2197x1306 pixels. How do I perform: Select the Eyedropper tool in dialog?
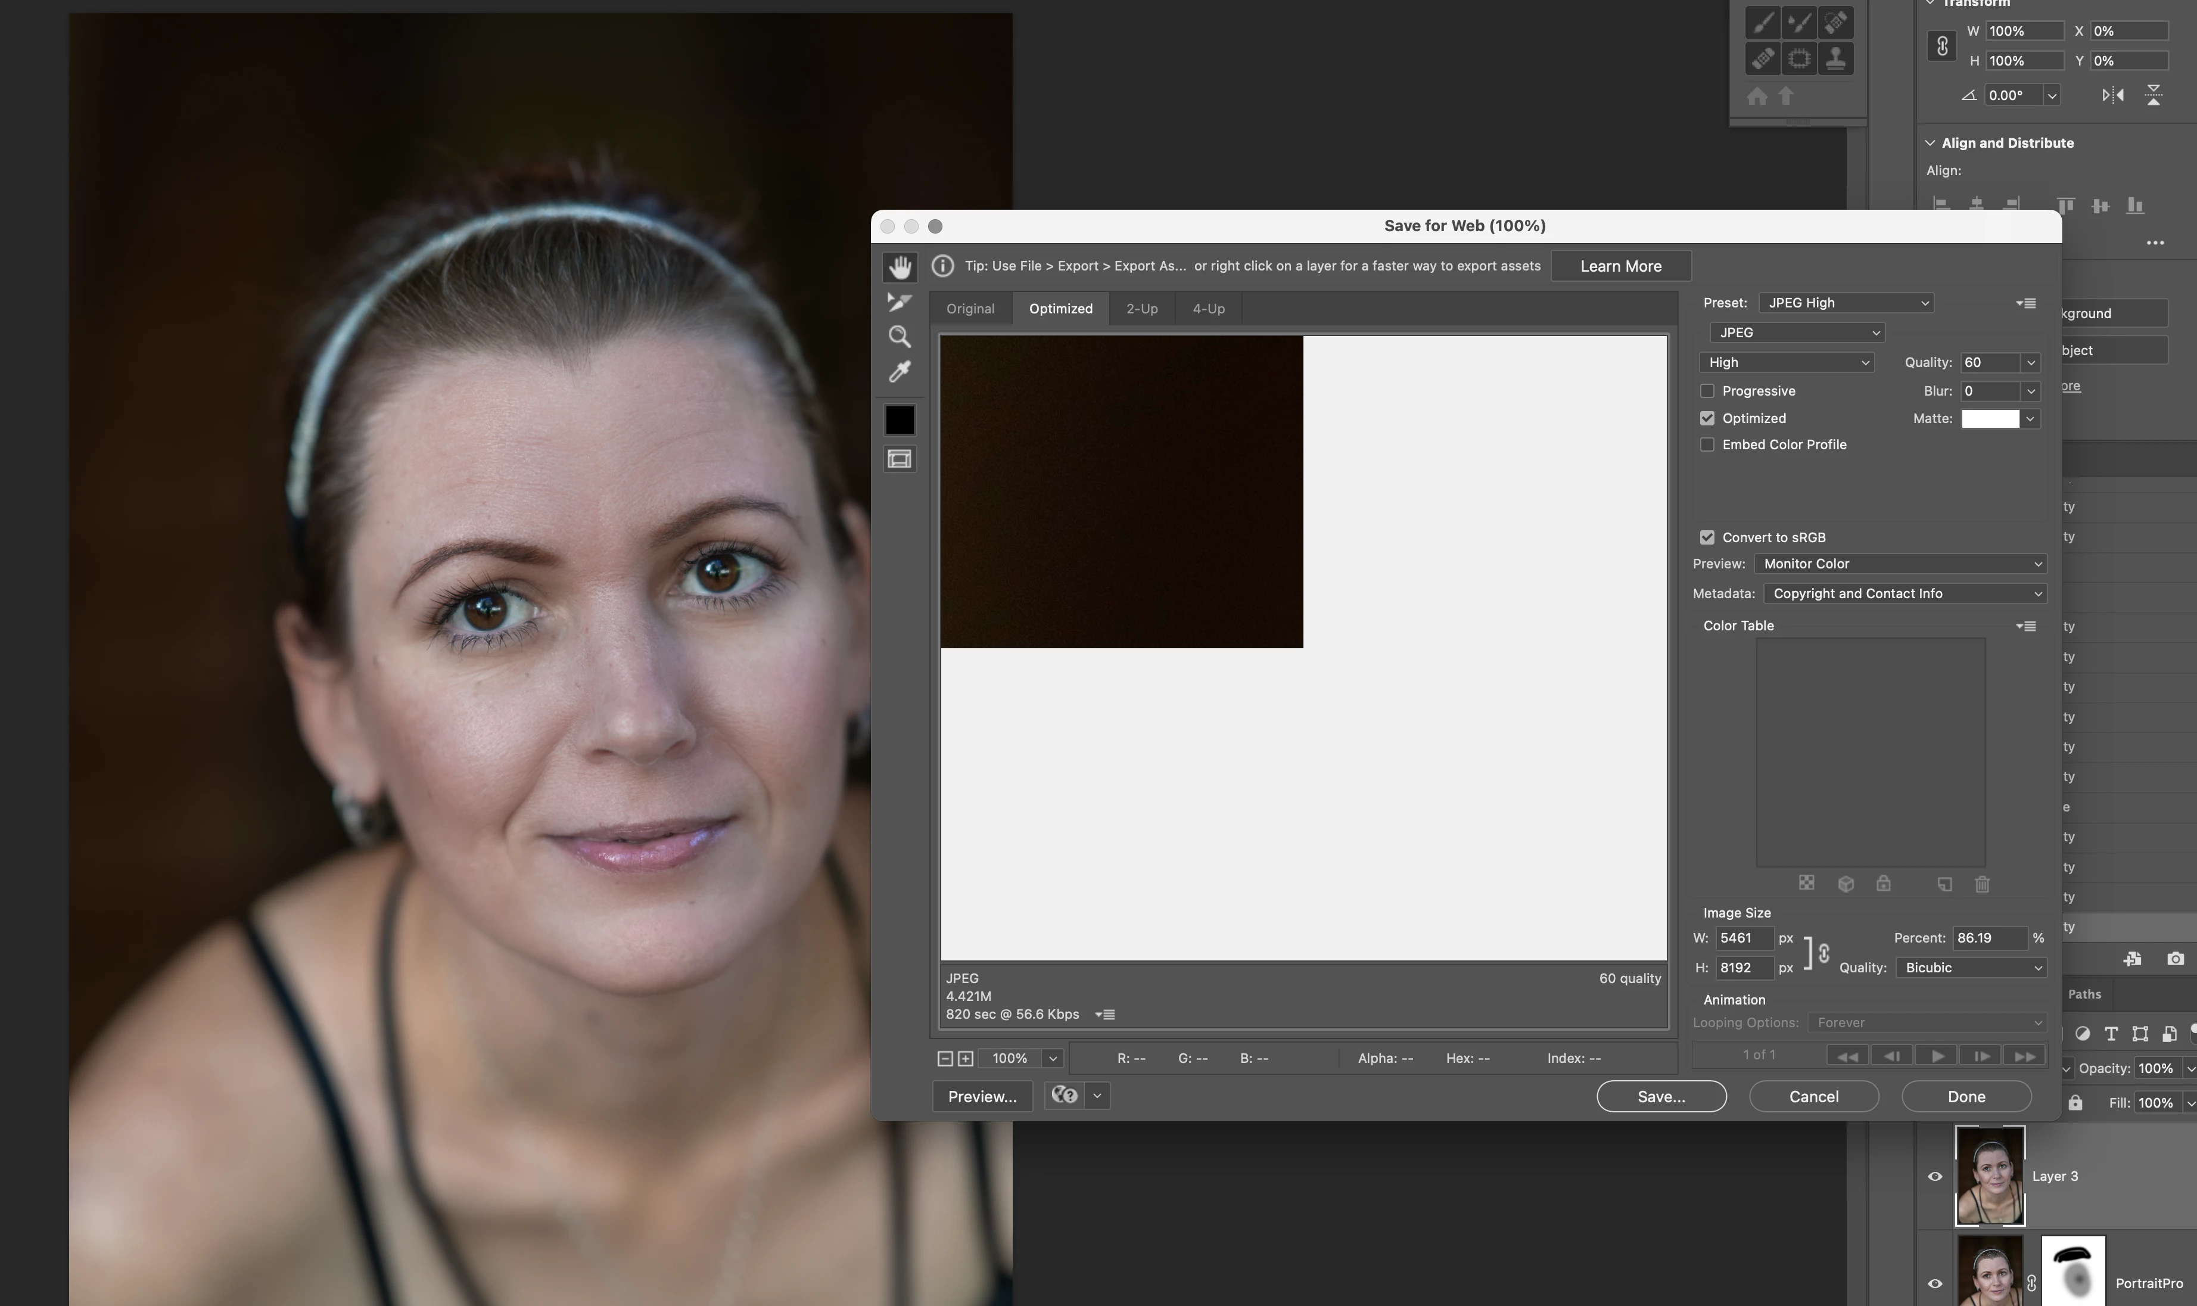(x=899, y=372)
